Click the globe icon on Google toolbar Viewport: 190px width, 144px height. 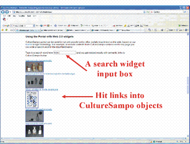[41, 25]
